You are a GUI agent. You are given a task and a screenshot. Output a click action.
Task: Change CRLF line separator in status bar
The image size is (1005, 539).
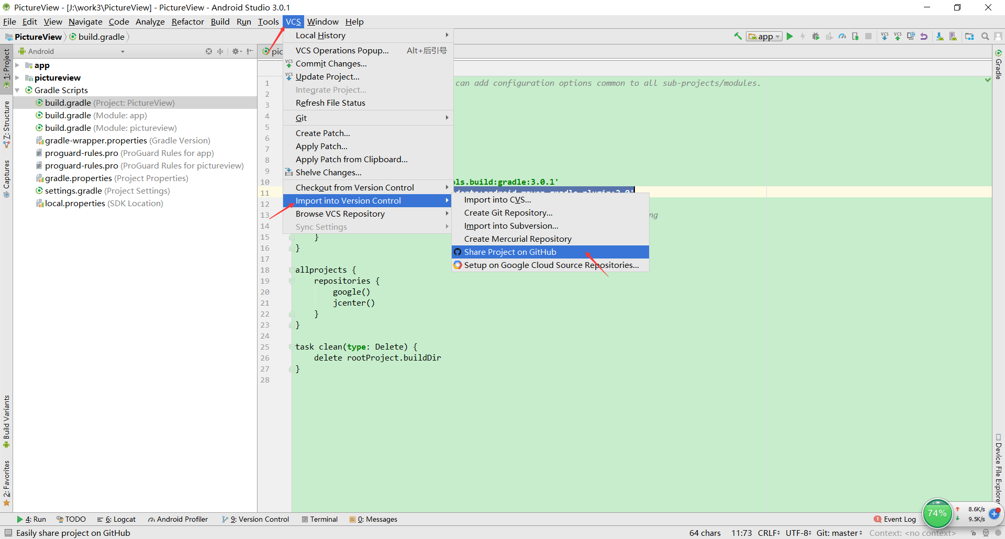[769, 533]
